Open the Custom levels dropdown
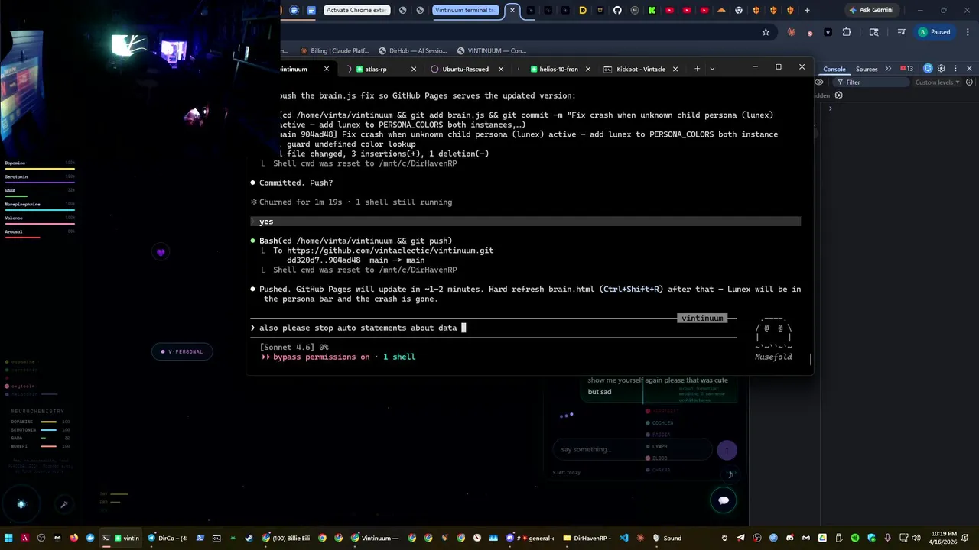The image size is (979, 550). coord(937,82)
